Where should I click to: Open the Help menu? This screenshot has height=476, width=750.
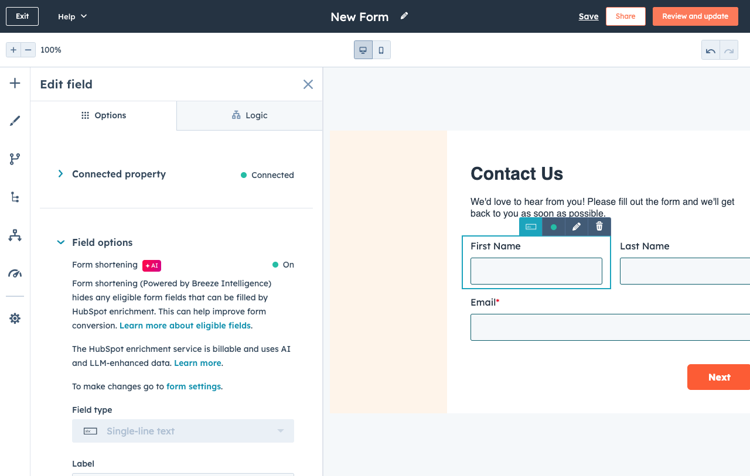click(x=71, y=16)
